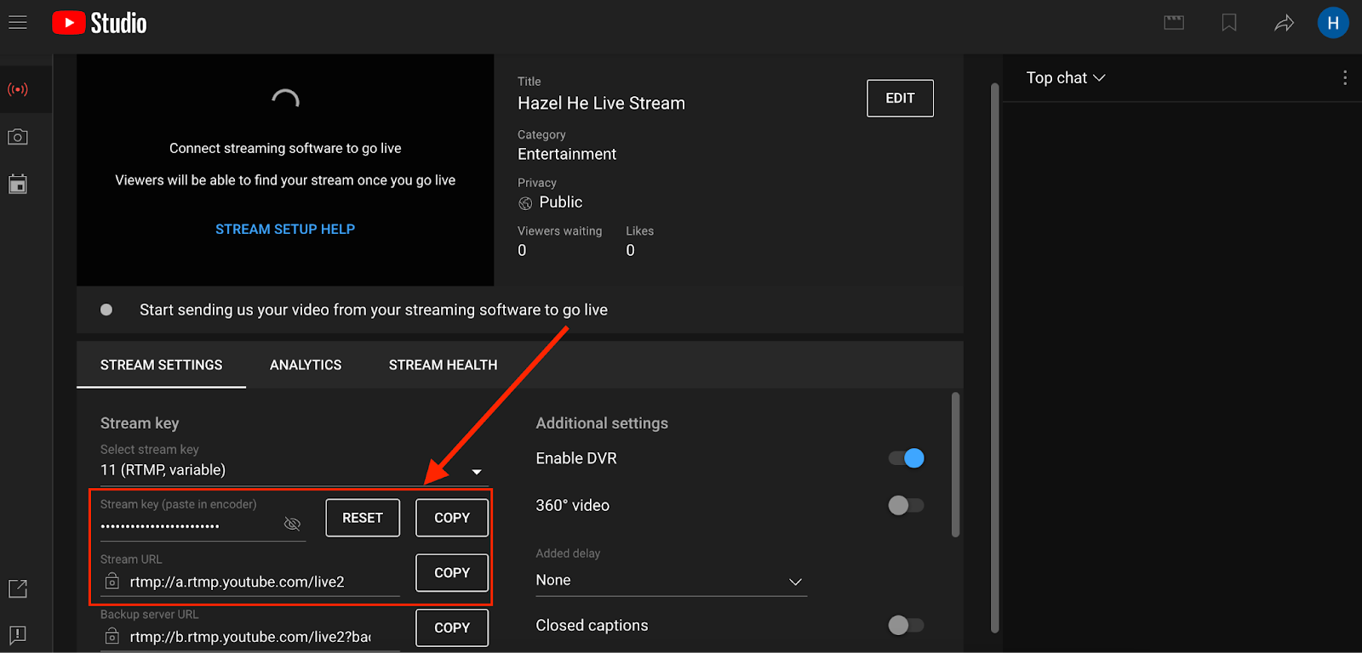1362x653 pixels.
Task: Click the 'Entertainment' category text
Action: click(x=567, y=154)
